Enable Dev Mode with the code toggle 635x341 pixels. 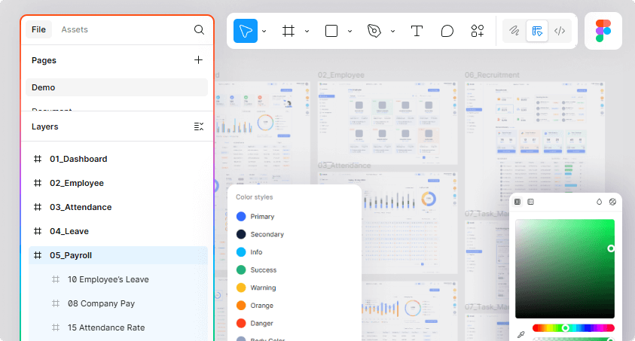(x=559, y=31)
